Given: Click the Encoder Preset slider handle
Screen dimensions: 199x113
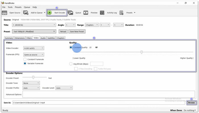Looking at the screenshot, I should tap(33, 77).
